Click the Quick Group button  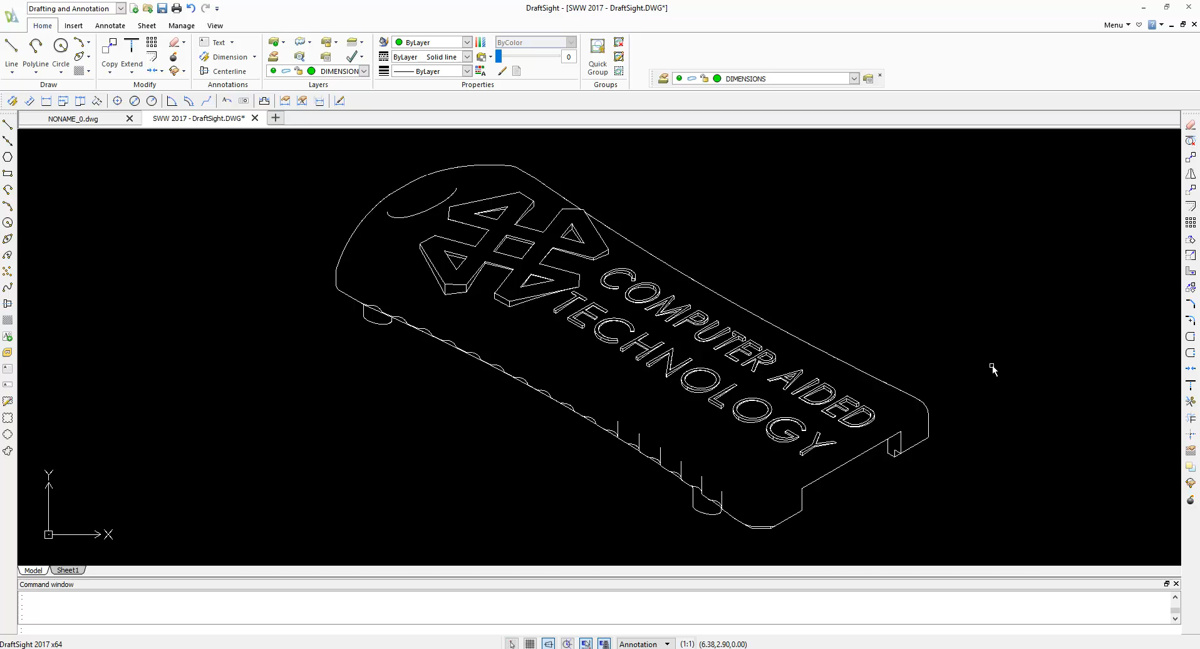tap(597, 56)
